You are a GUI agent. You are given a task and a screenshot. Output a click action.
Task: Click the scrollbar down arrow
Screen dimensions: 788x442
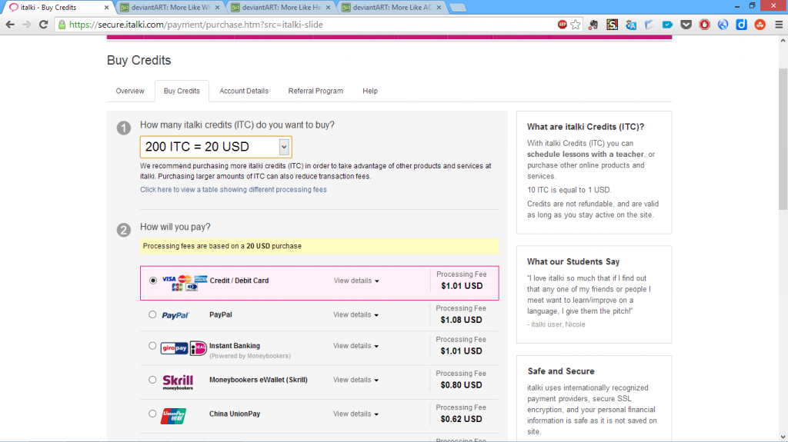coord(783,437)
